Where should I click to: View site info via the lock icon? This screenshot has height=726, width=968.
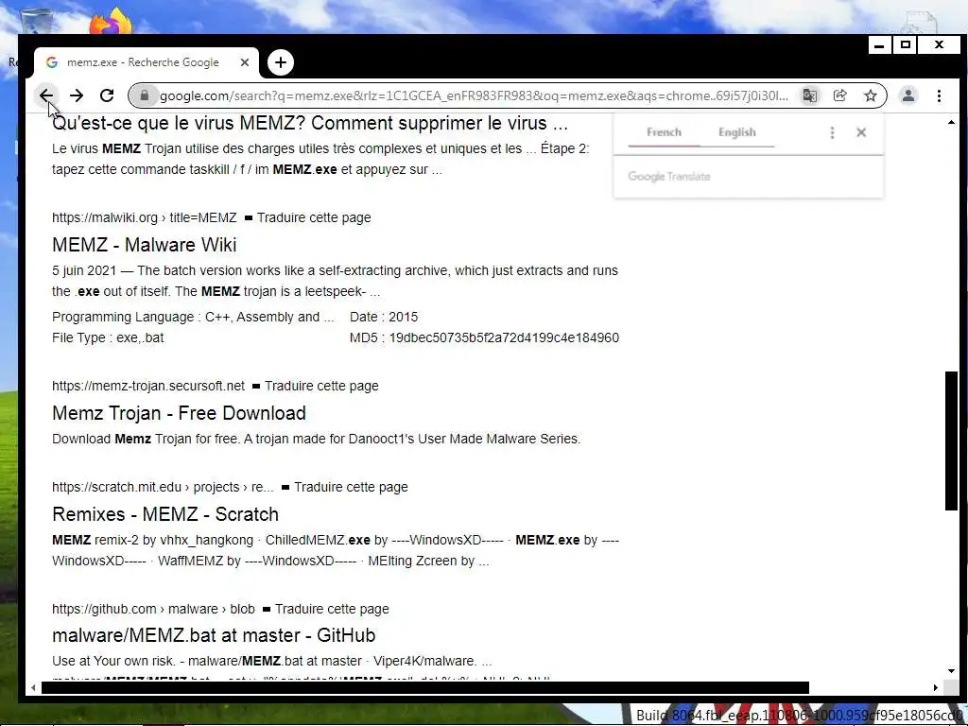point(145,95)
